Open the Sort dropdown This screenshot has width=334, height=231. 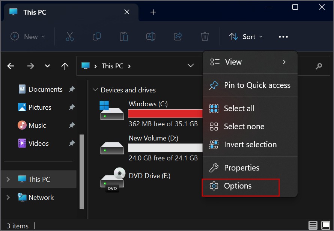click(x=246, y=37)
